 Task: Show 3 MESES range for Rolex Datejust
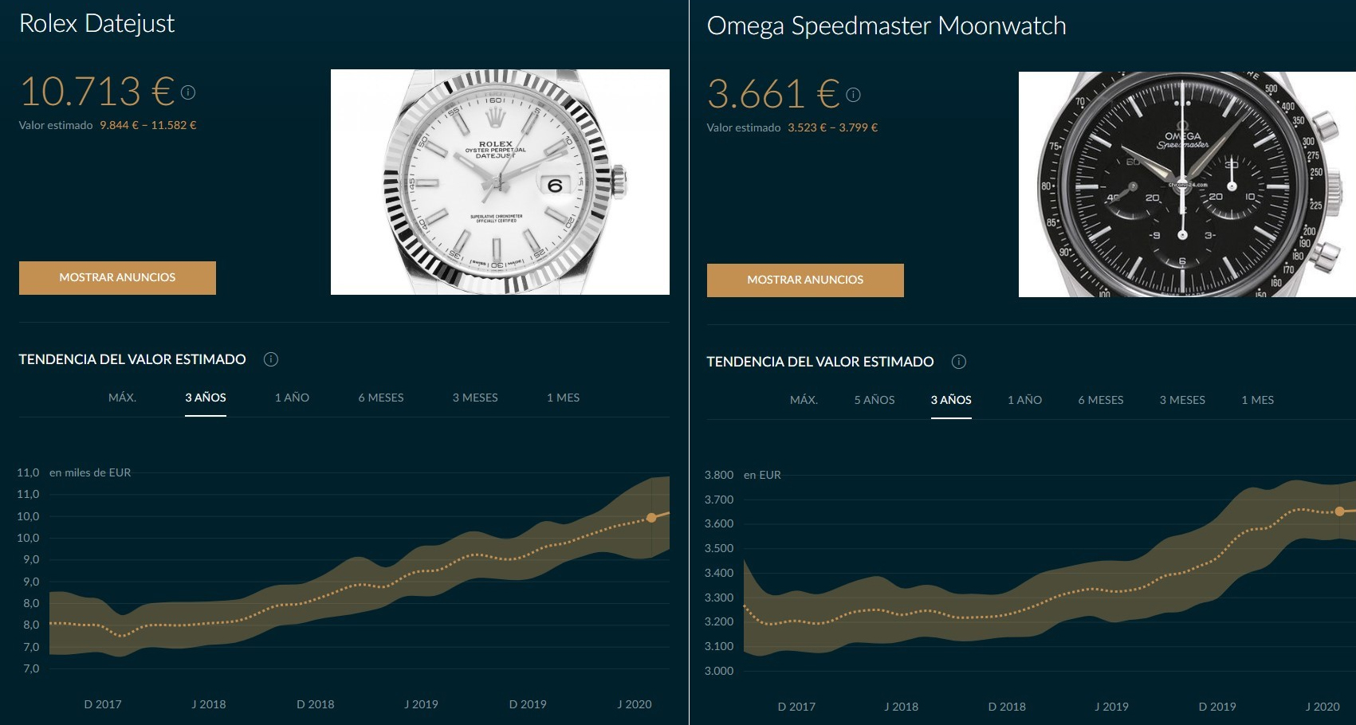pos(475,398)
